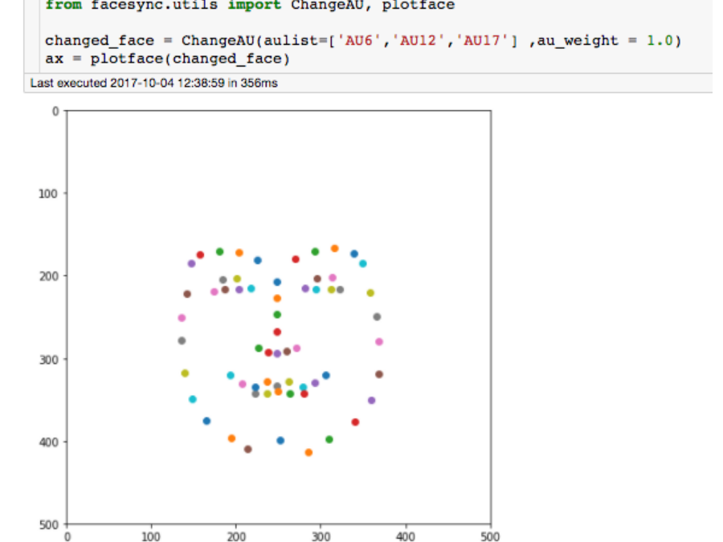This screenshot has width=723, height=542.
Task: Click the y-axis tick label 100
Action: (x=48, y=194)
